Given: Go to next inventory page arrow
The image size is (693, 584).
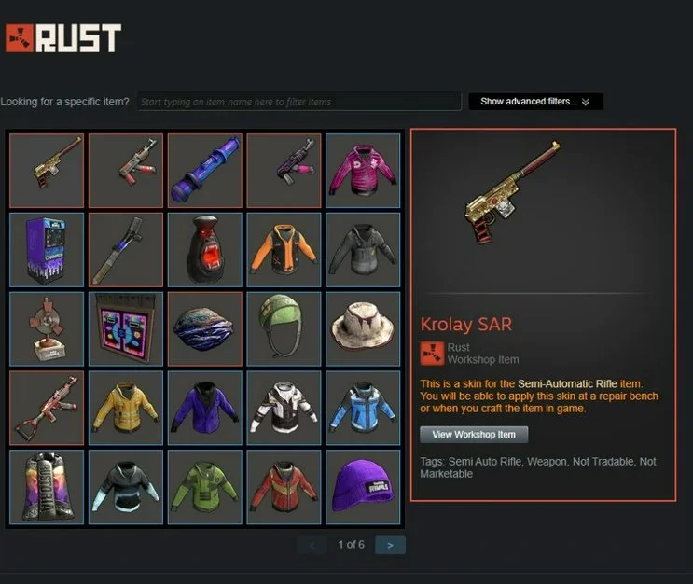Looking at the screenshot, I should tap(390, 545).
